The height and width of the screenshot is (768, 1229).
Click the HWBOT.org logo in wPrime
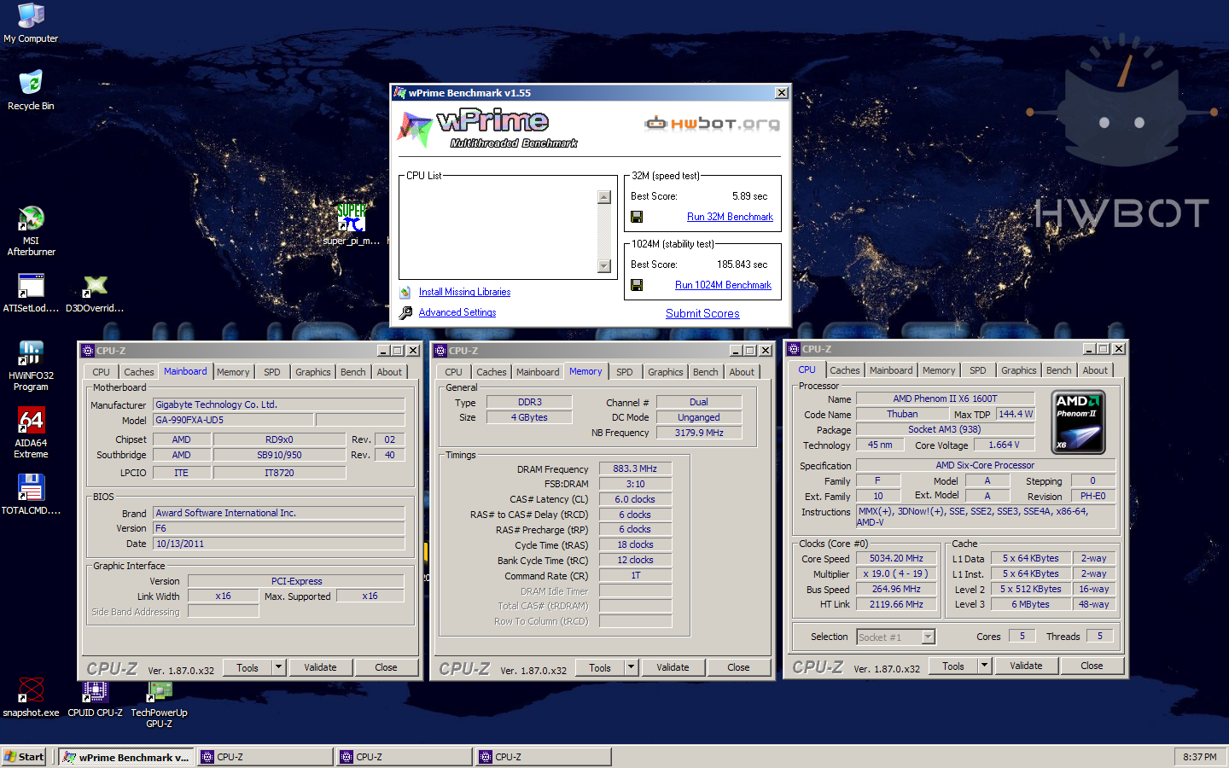[712, 124]
